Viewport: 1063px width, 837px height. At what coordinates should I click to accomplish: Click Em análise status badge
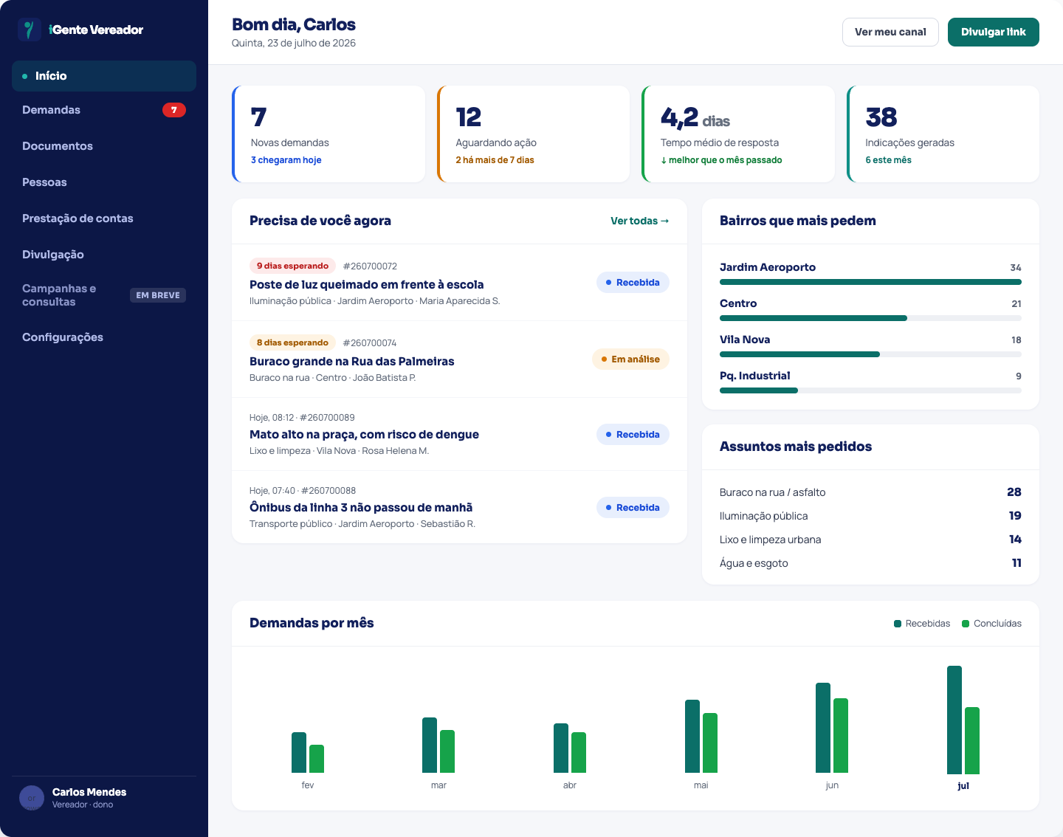point(630,359)
